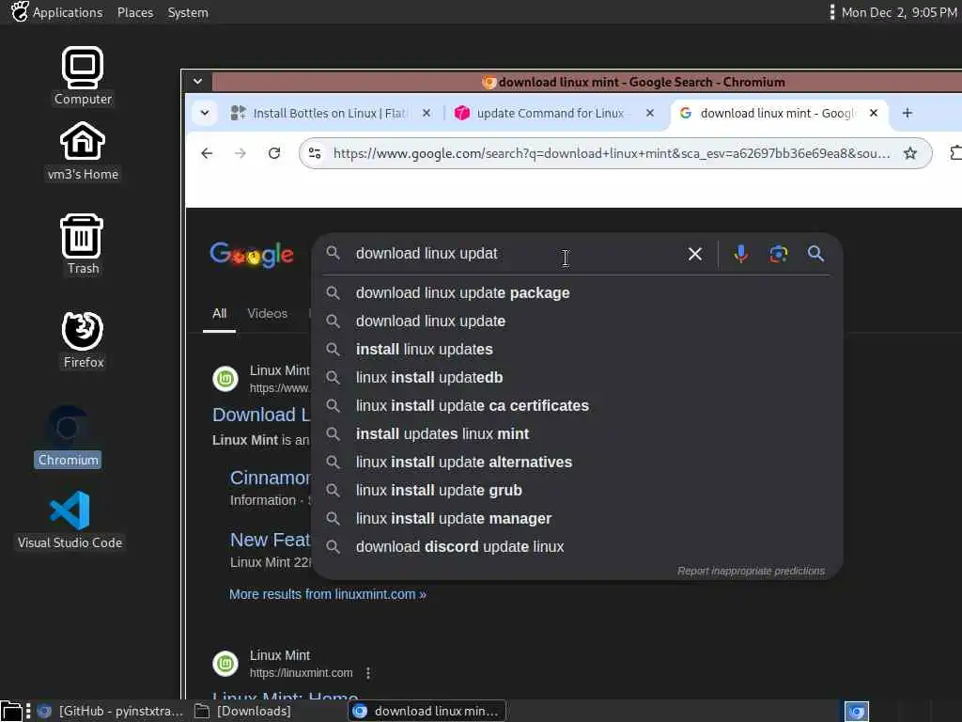Image resolution: width=962 pixels, height=722 pixels.
Task: Start voice search with microphone icon
Action: pyautogui.click(x=741, y=254)
